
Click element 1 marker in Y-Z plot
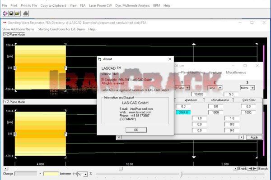coord(66,134)
